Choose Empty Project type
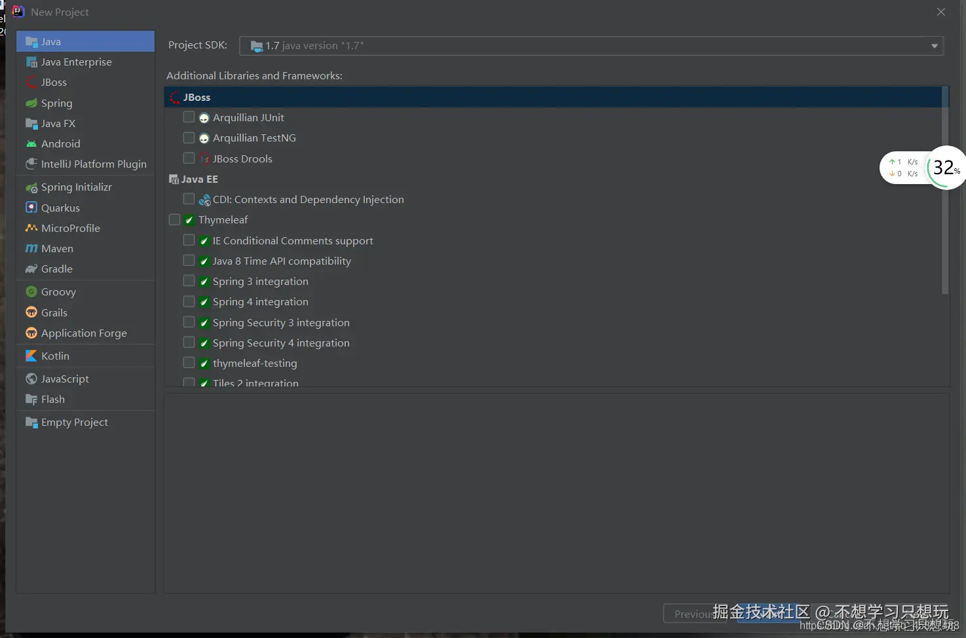The image size is (966, 638). pyautogui.click(x=85, y=422)
